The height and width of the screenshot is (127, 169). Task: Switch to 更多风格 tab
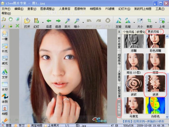[x=153, y=32]
